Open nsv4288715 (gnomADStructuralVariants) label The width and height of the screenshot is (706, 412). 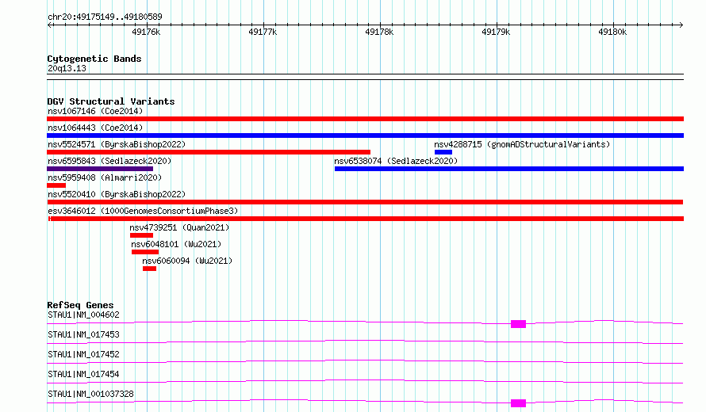(522, 144)
